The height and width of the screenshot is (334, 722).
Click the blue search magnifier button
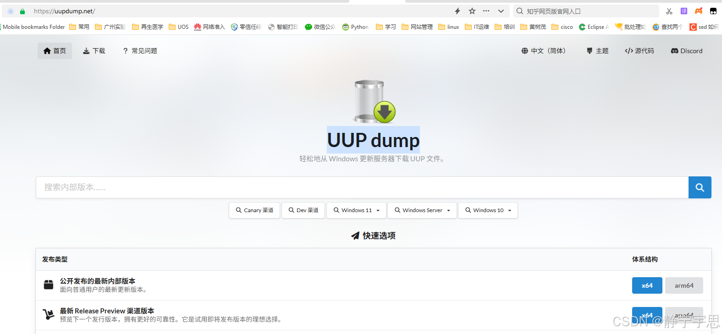tap(700, 187)
